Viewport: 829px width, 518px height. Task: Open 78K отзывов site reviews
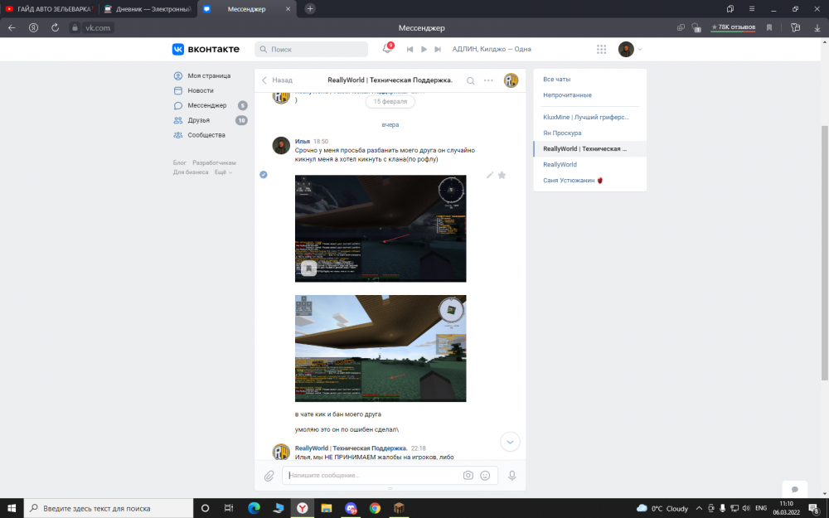coord(733,27)
